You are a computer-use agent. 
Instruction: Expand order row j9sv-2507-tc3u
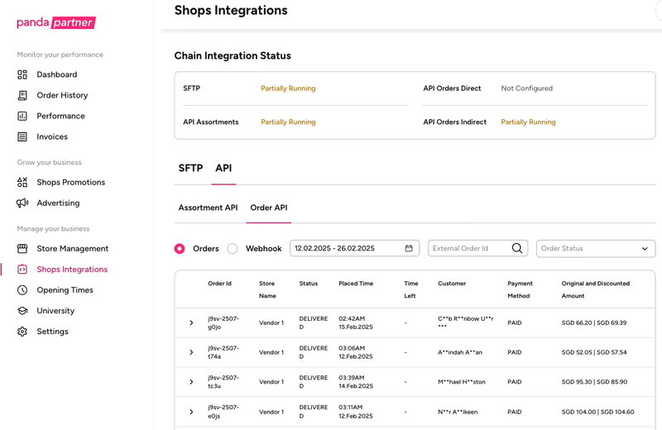[x=191, y=382]
